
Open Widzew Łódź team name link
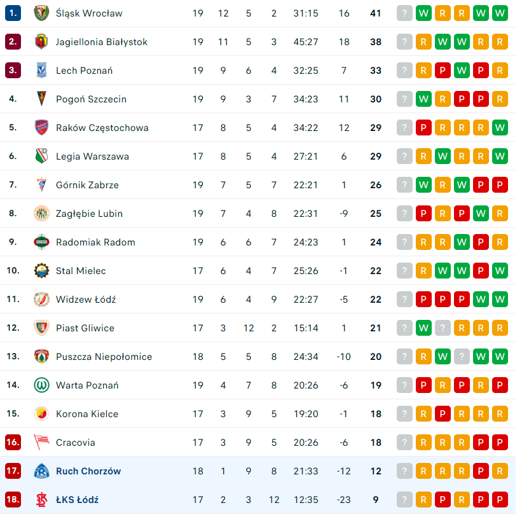pos(86,300)
